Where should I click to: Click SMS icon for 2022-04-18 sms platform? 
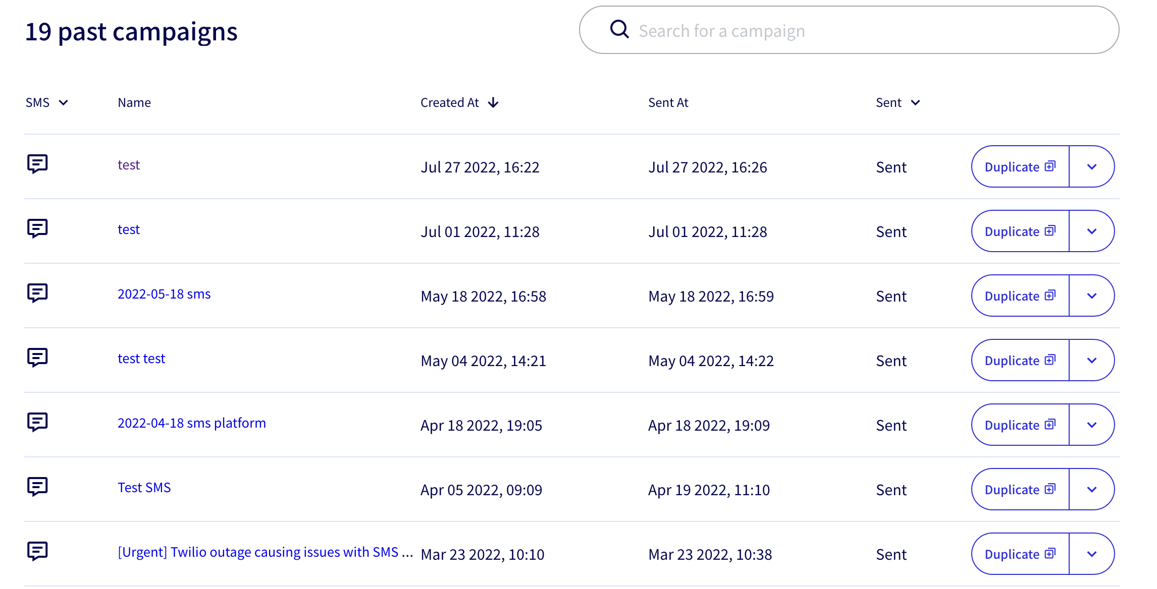37,422
